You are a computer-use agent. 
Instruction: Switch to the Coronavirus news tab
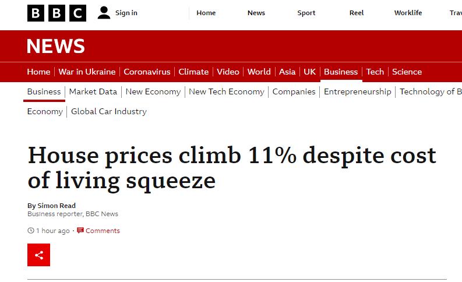(147, 72)
